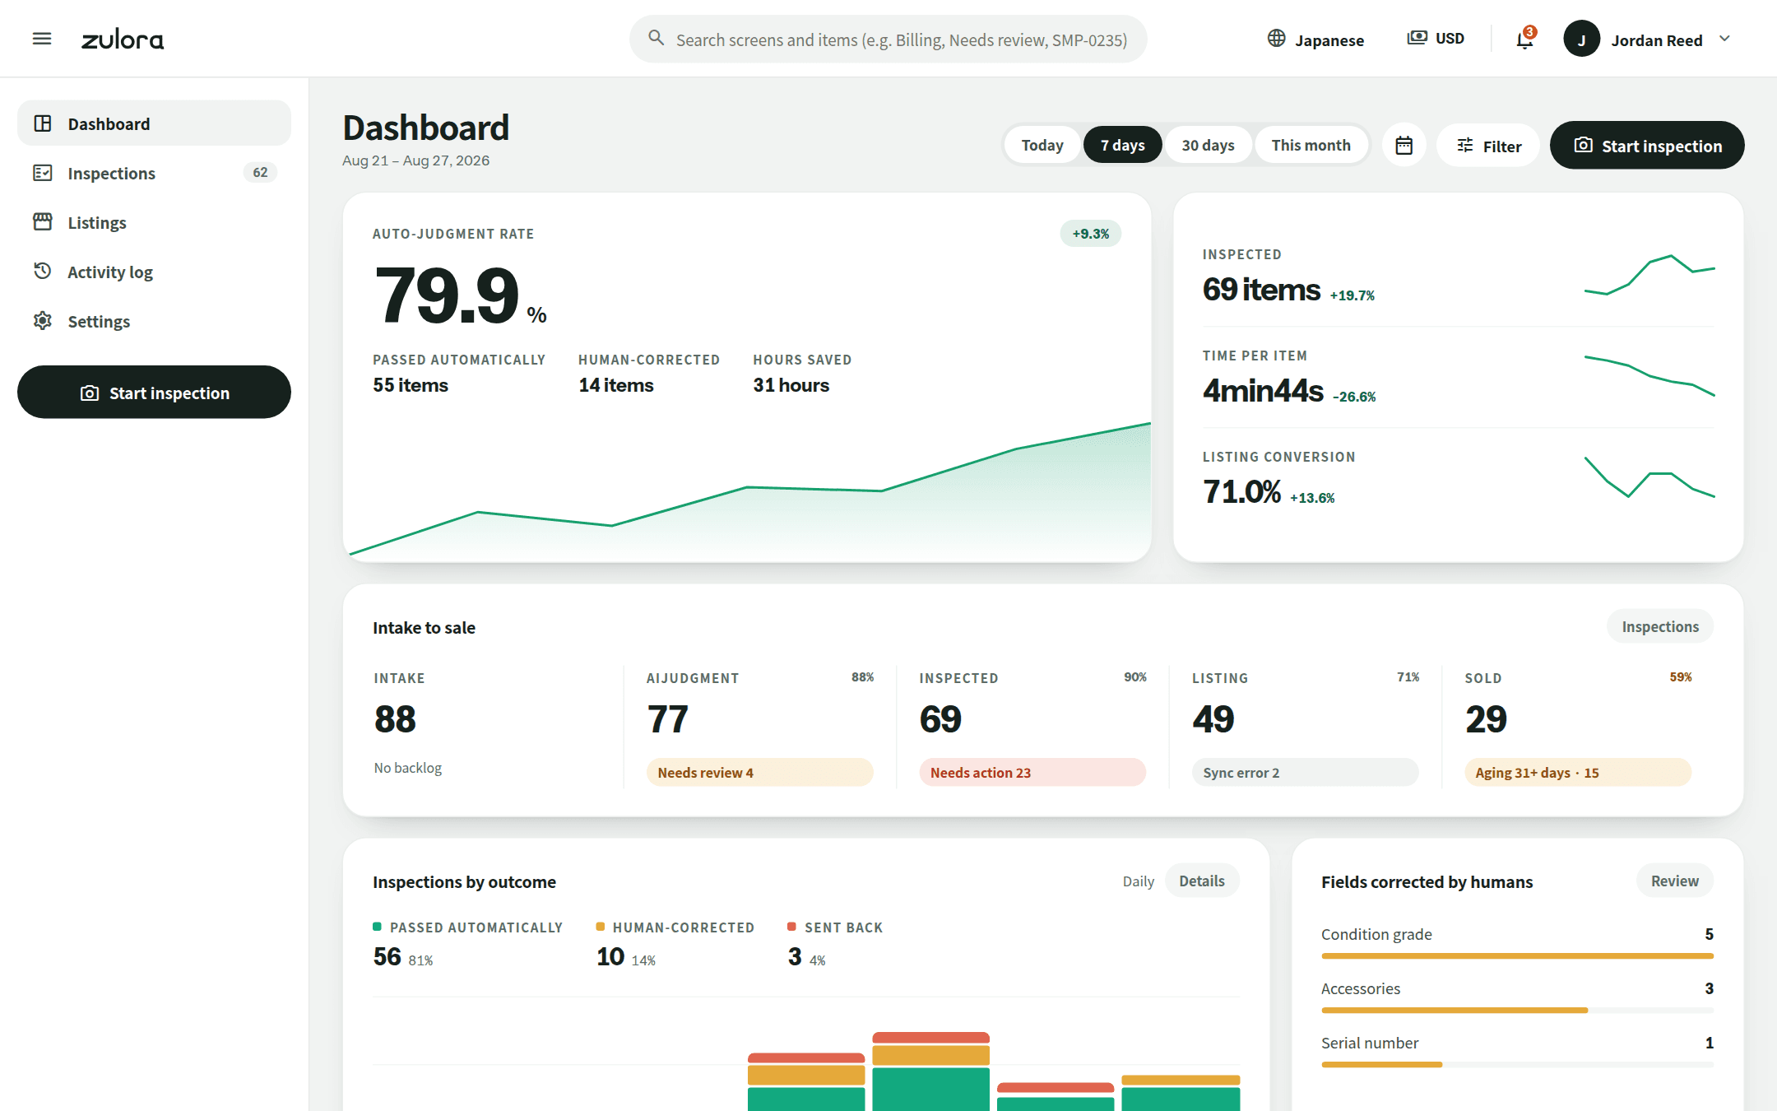Click Condition grade progress bar
The width and height of the screenshot is (1777, 1111).
1517,955
